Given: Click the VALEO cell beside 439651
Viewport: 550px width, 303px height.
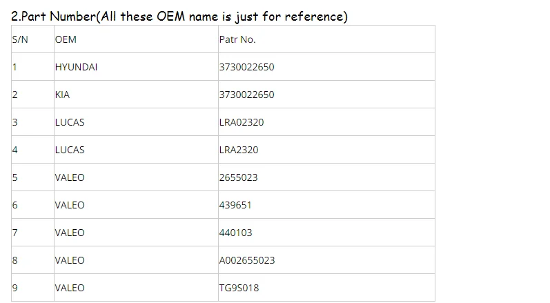Looking at the screenshot, I should 70,205.
